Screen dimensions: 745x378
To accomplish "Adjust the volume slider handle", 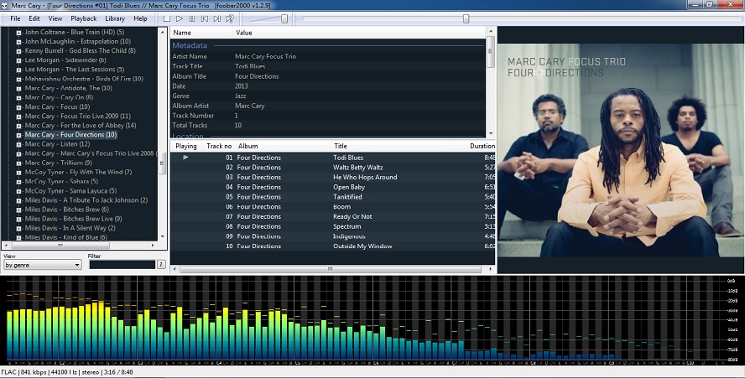I will 284,19.
